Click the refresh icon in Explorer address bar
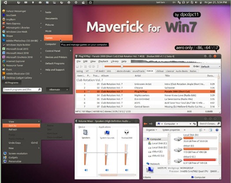Viewport: 231px width, 183px height. coord(194,124)
